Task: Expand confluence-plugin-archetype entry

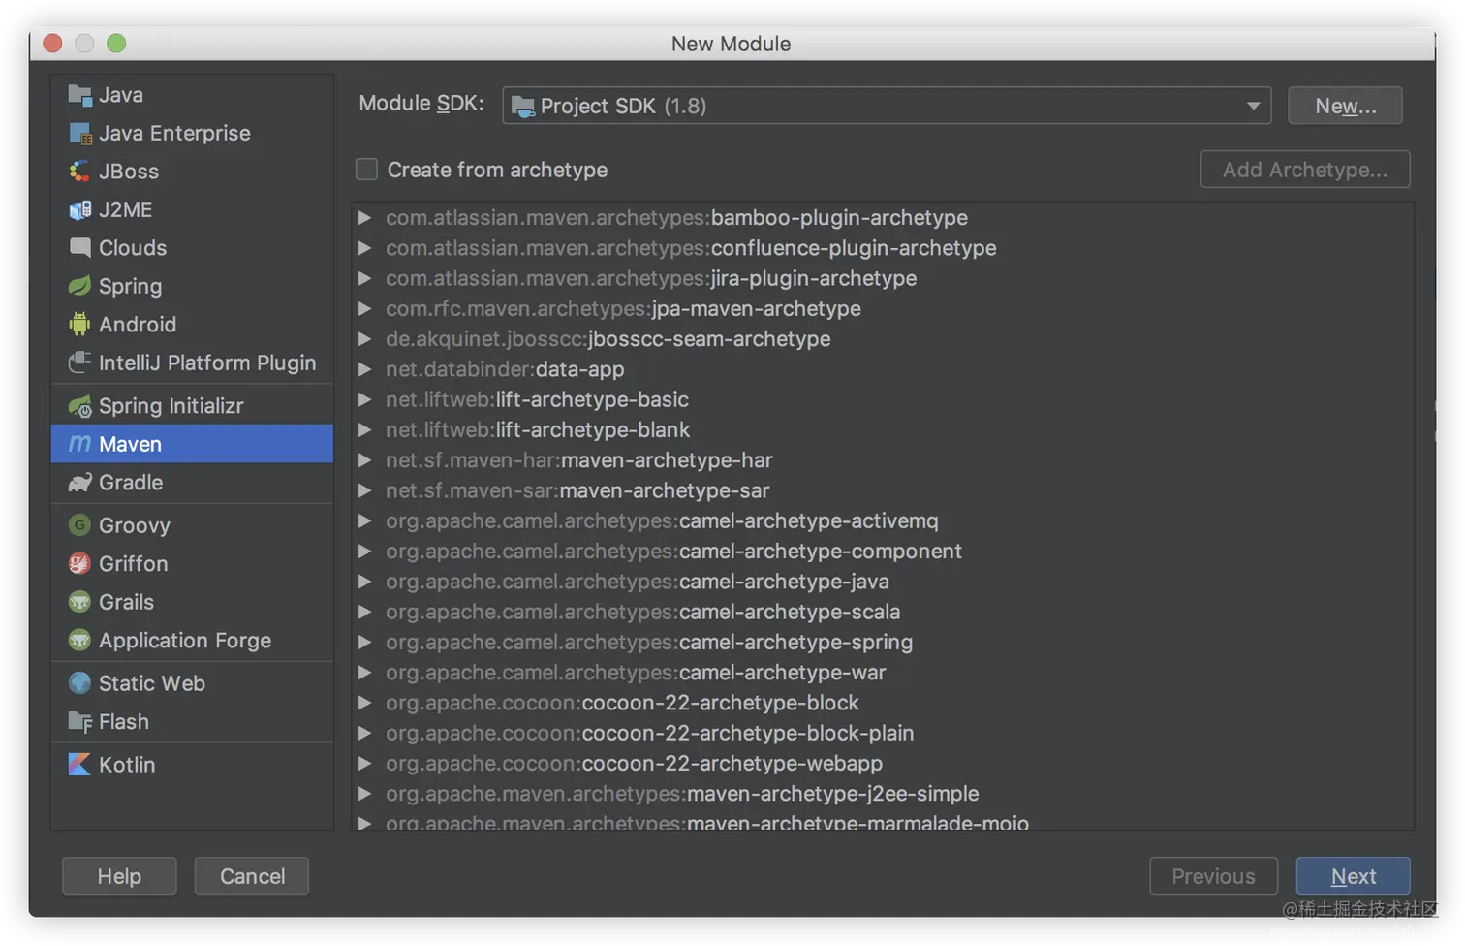Action: (364, 248)
